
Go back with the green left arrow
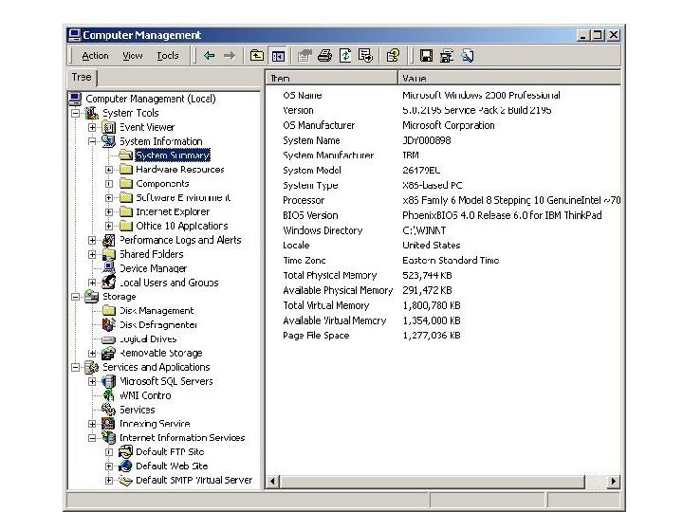[x=209, y=56]
